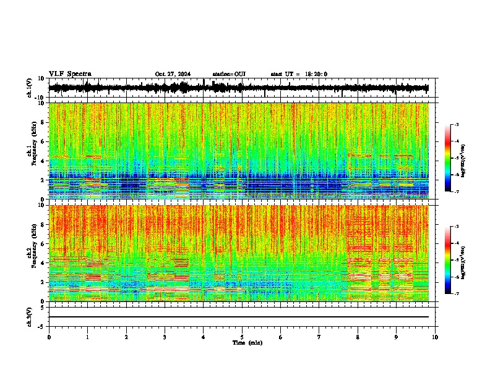Click the 'Time (min)' axis label
Viewport: 490px width, 378px height.
tap(247, 343)
